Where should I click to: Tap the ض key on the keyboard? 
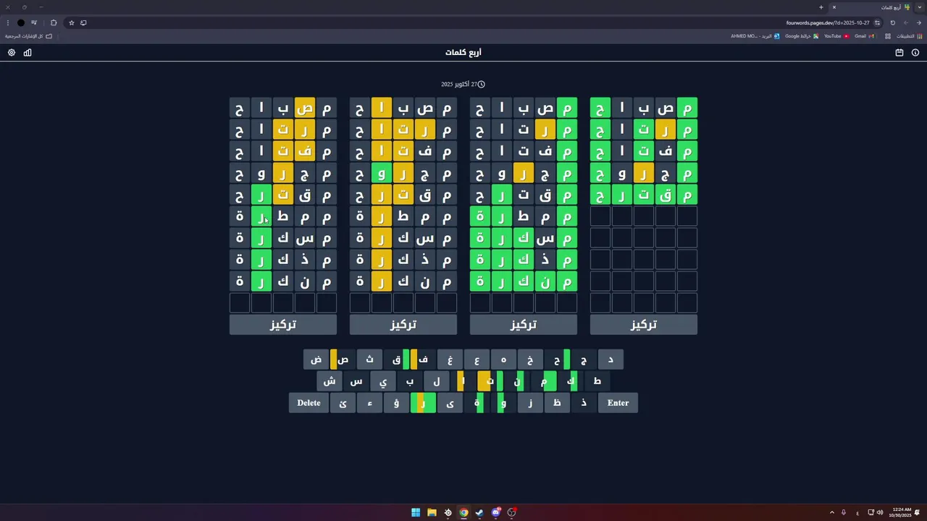pyautogui.click(x=316, y=360)
